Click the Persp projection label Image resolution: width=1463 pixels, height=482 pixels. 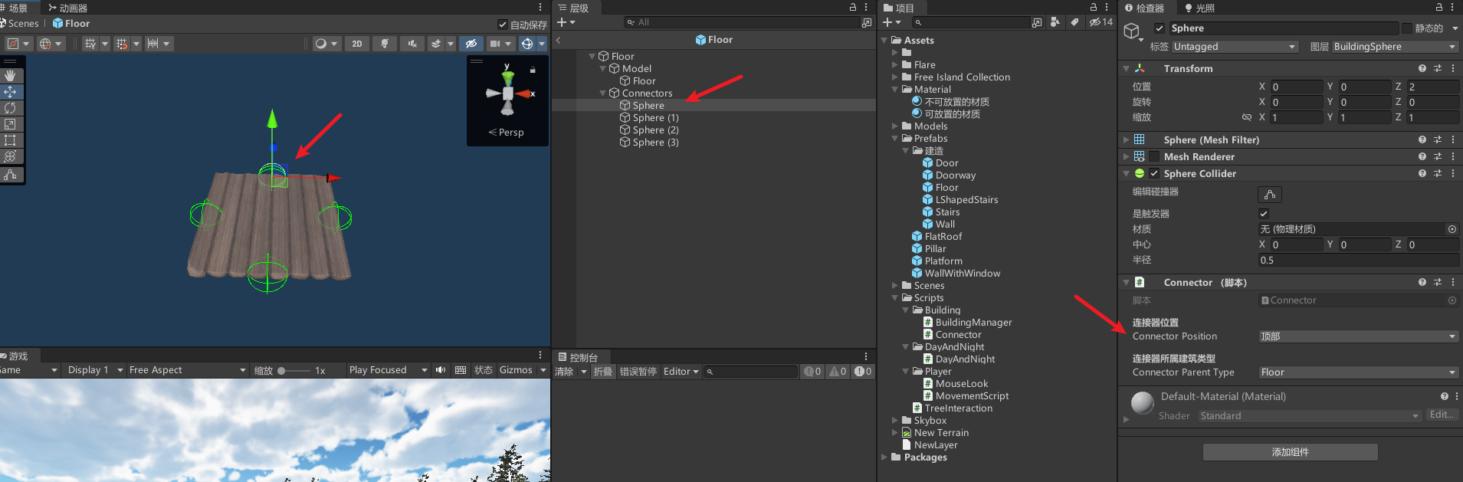click(507, 132)
